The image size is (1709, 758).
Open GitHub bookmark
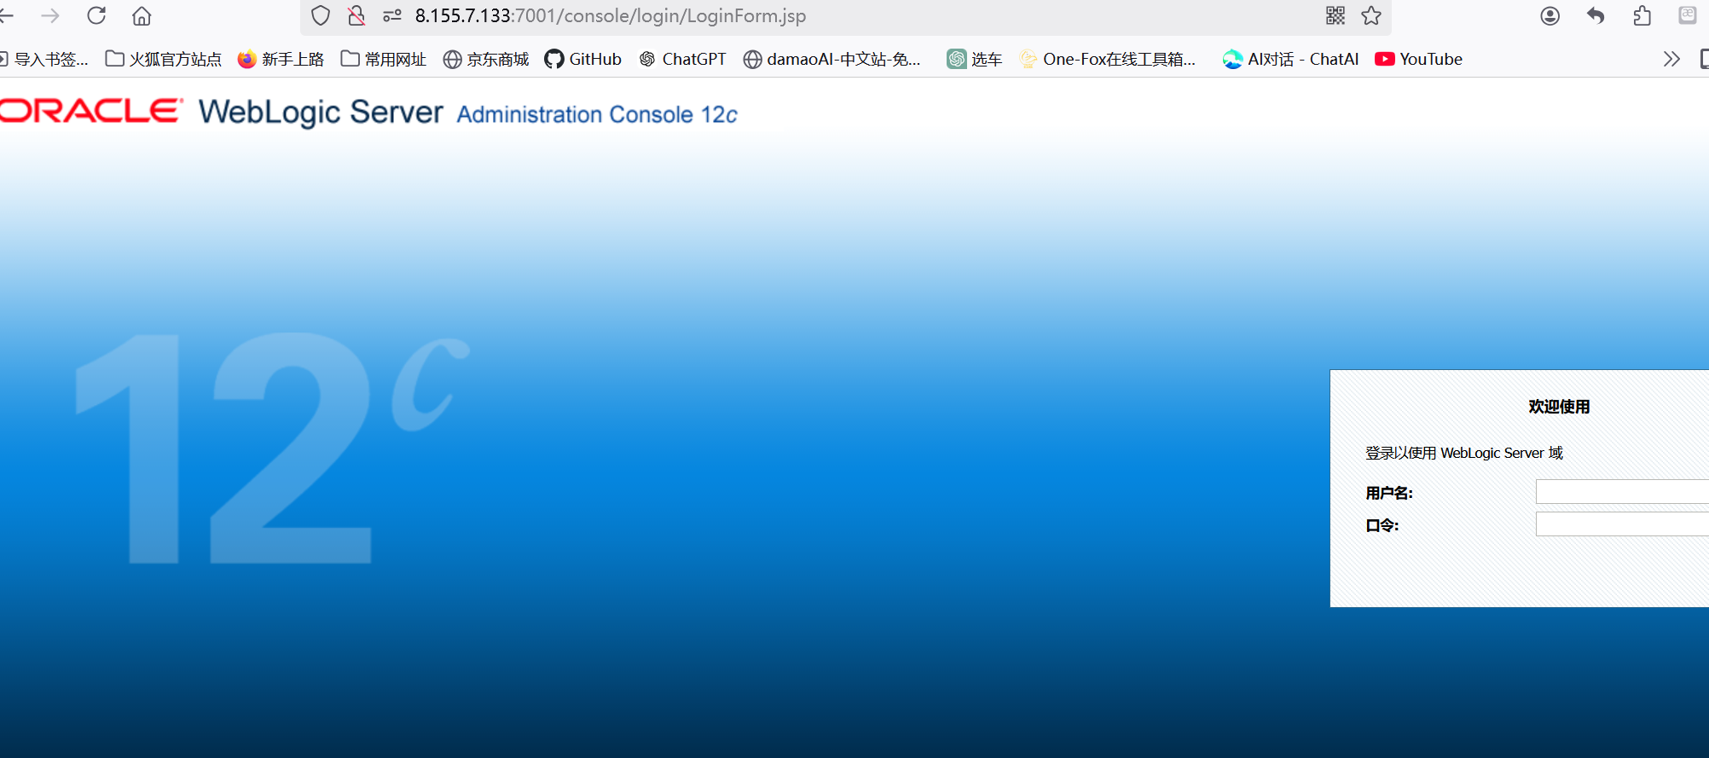pyautogui.click(x=583, y=59)
